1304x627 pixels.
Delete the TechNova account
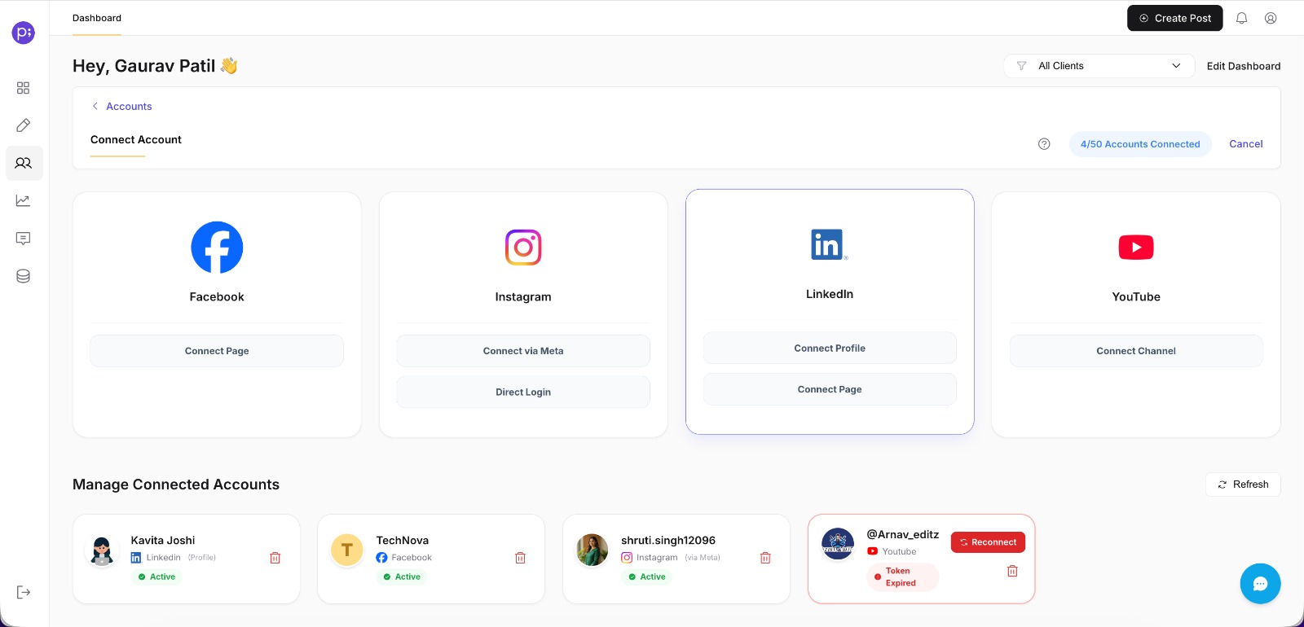[x=520, y=558]
